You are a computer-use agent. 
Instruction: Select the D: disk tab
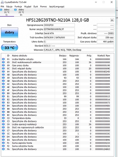click(x=20, y=12)
